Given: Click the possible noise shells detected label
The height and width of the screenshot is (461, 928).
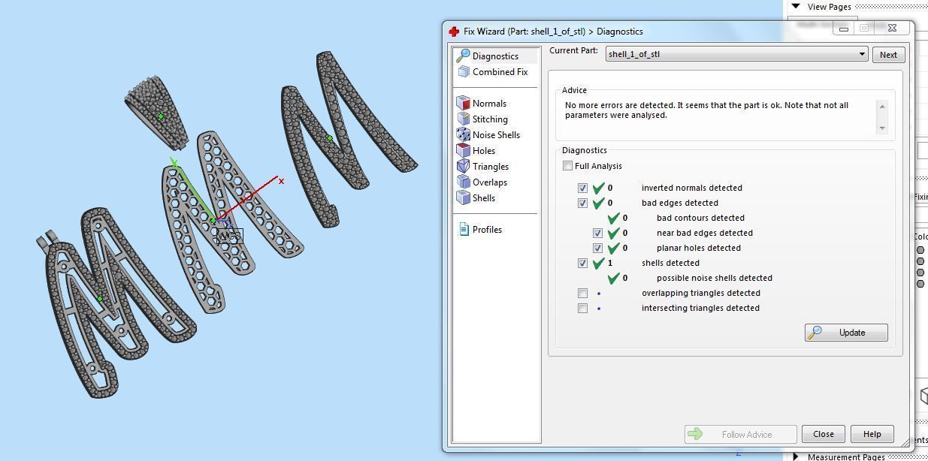Looking at the screenshot, I should (714, 278).
